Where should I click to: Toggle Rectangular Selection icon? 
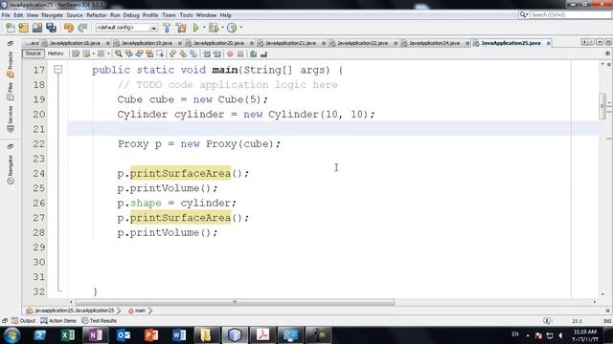[160, 54]
